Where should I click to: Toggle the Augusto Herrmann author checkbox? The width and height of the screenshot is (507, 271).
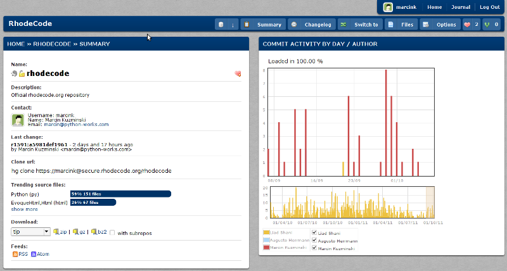click(x=315, y=241)
